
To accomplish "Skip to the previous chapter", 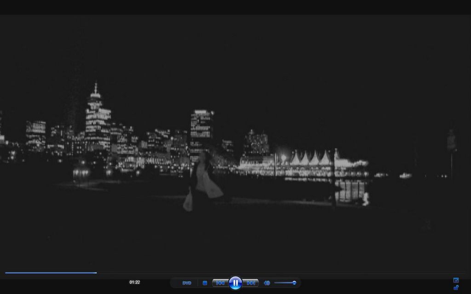I will point(220,283).
